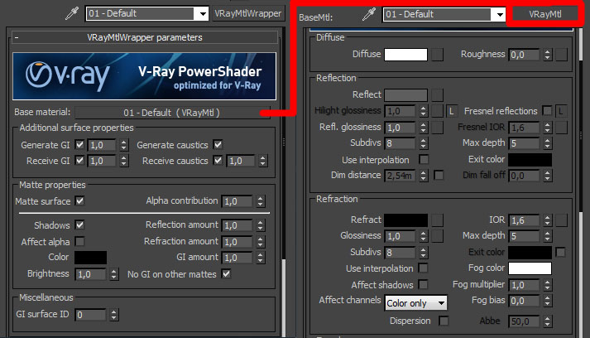Viewport: 590px width, 338px height.
Task: Open the right 01 - Default material dropdown
Action: coord(444,13)
